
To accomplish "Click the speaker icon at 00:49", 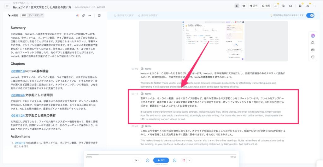I will (142, 126).
